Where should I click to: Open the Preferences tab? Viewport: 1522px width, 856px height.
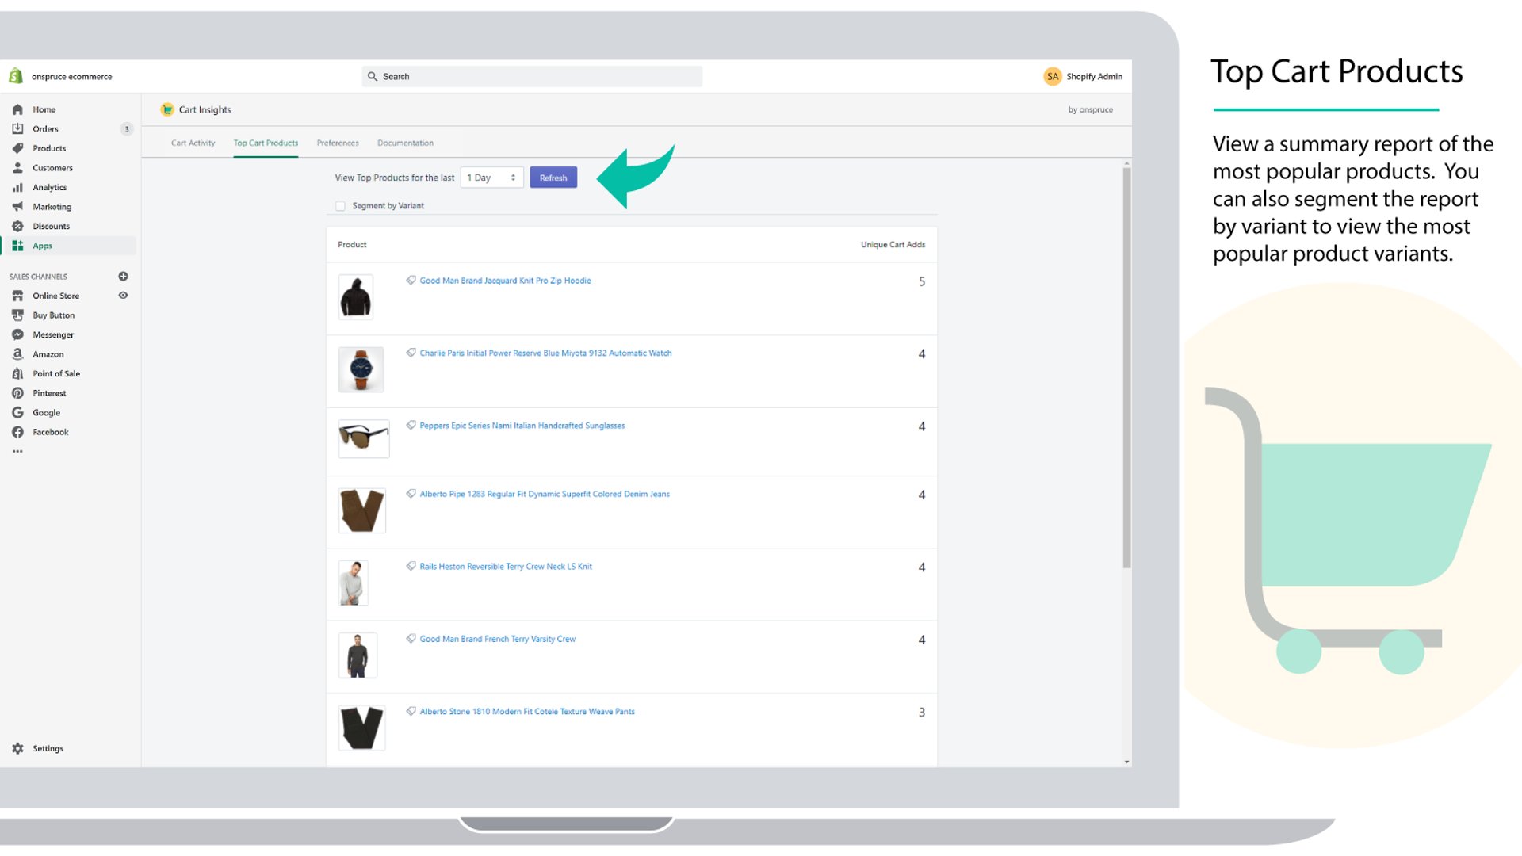(338, 143)
